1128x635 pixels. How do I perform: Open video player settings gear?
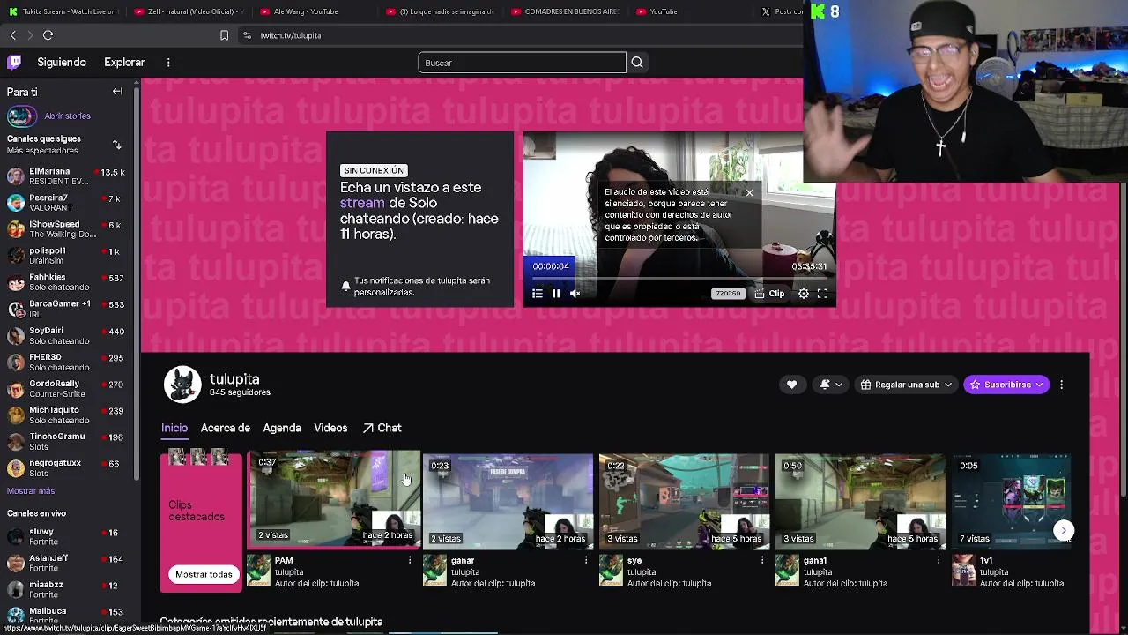point(804,294)
